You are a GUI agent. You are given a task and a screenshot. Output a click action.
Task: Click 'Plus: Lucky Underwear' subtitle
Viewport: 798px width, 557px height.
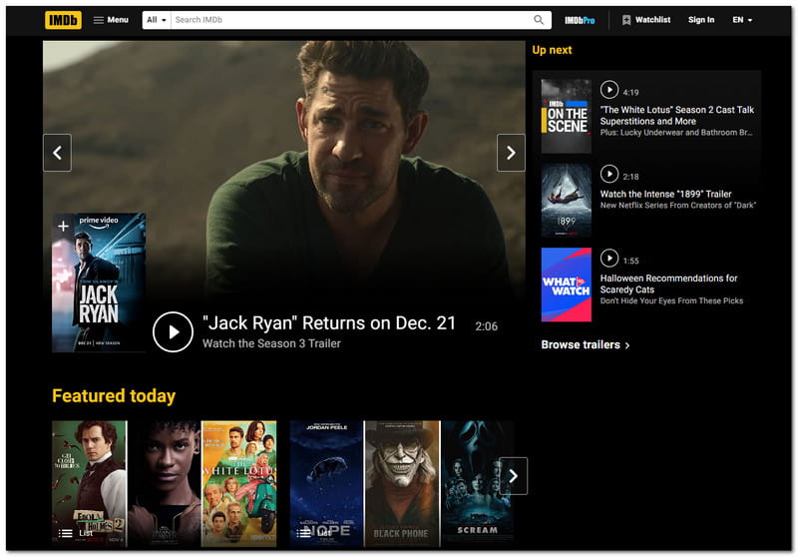(x=676, y=133)
